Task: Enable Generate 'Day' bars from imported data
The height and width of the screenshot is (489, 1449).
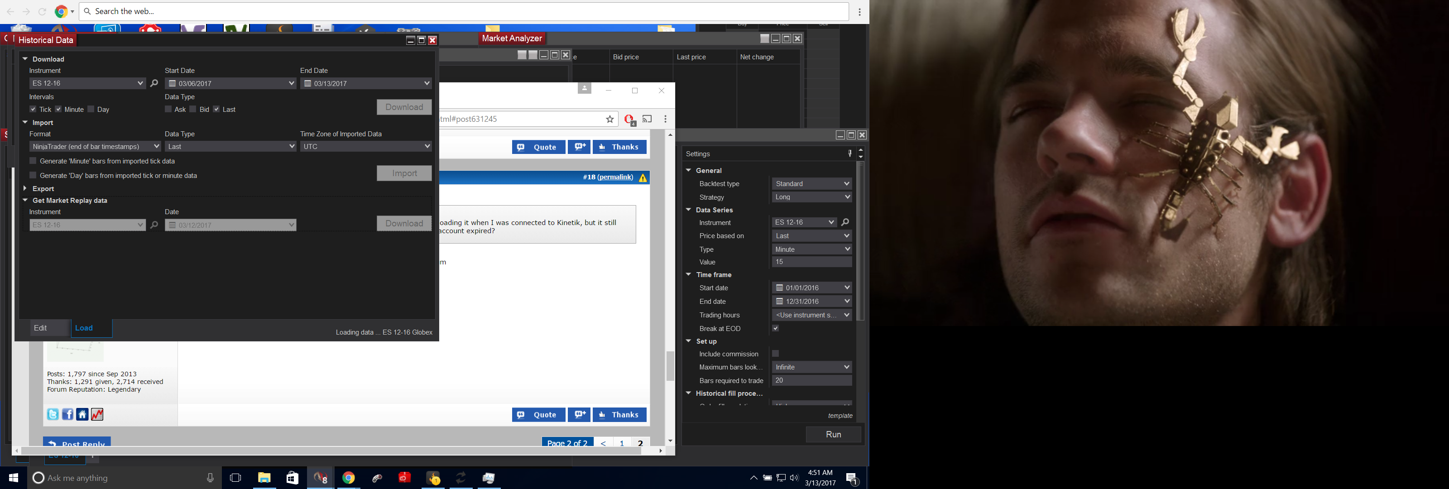Action: 33,176
